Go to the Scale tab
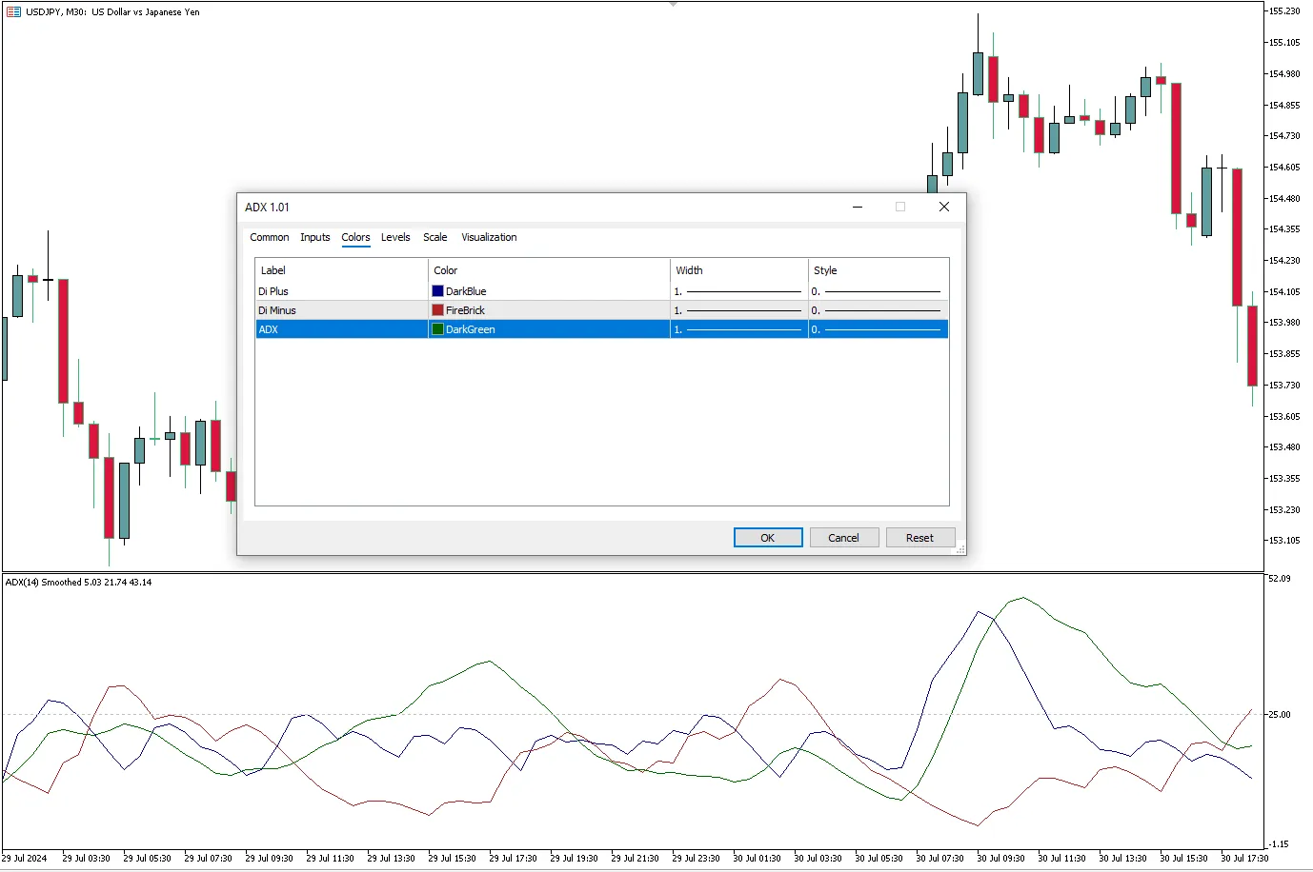Image resolution: width=1313 pixels, height=872 pixels. [434, 237]
